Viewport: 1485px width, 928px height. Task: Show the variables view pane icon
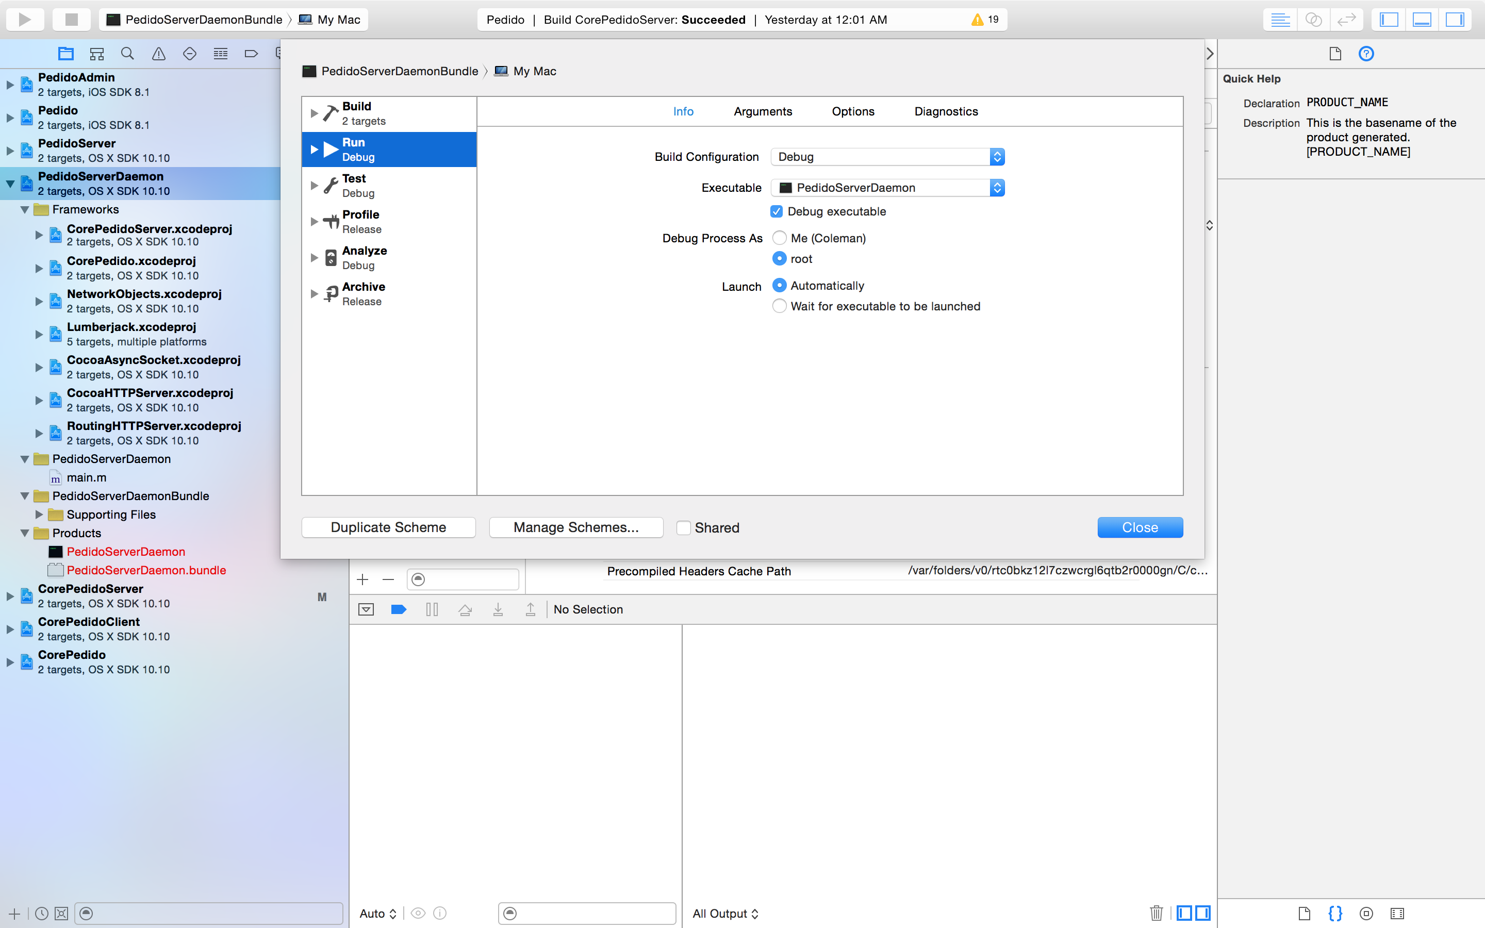tap(1184, 913)
